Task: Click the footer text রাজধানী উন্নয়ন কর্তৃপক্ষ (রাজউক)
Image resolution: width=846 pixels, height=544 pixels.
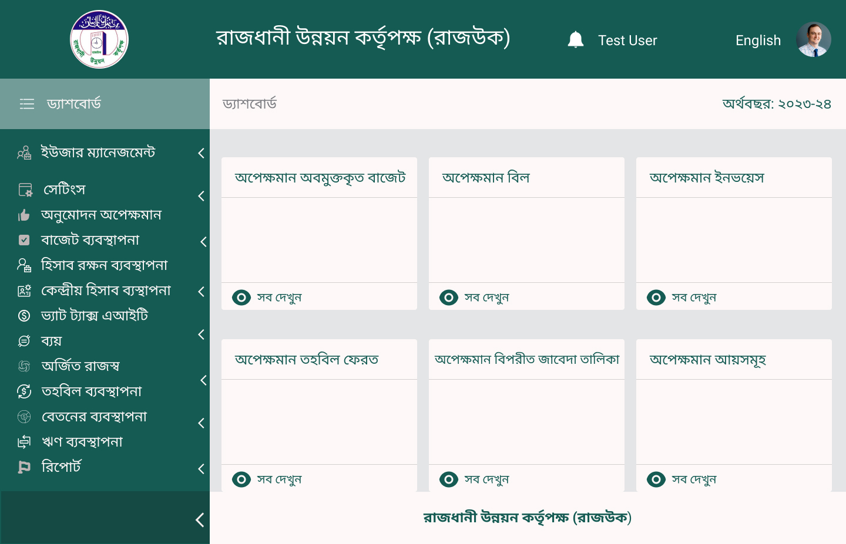Action: [x=528, y=518]
